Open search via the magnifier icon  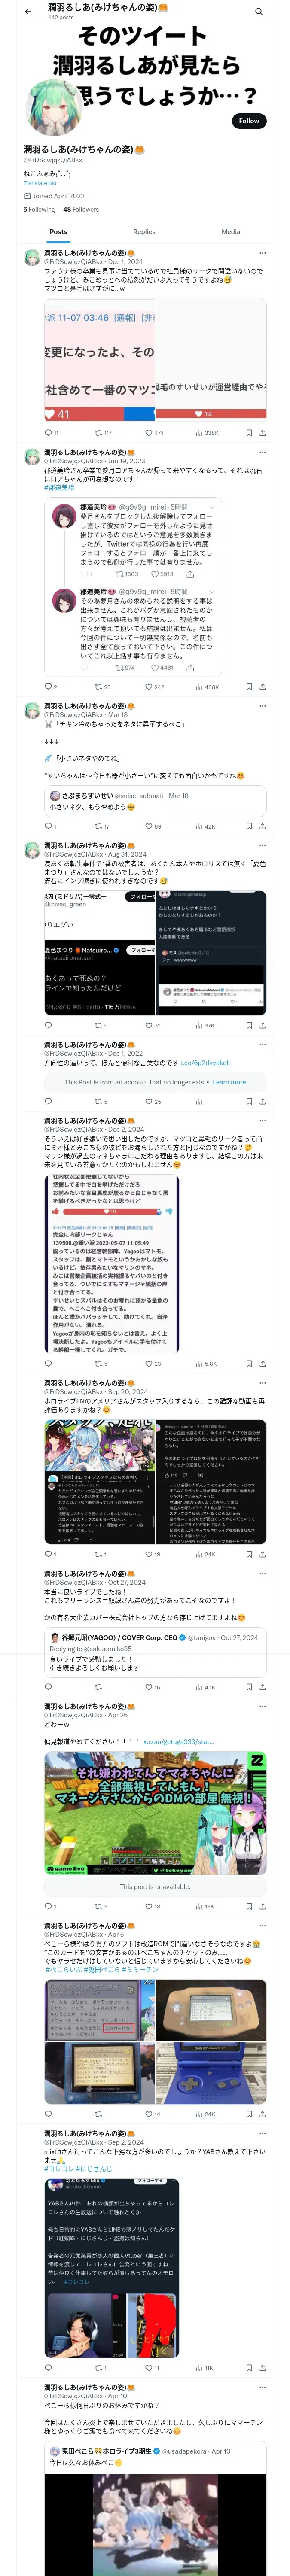point(258,11)
